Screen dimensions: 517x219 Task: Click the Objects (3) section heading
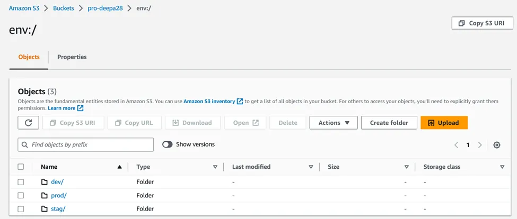click(37, 92)
